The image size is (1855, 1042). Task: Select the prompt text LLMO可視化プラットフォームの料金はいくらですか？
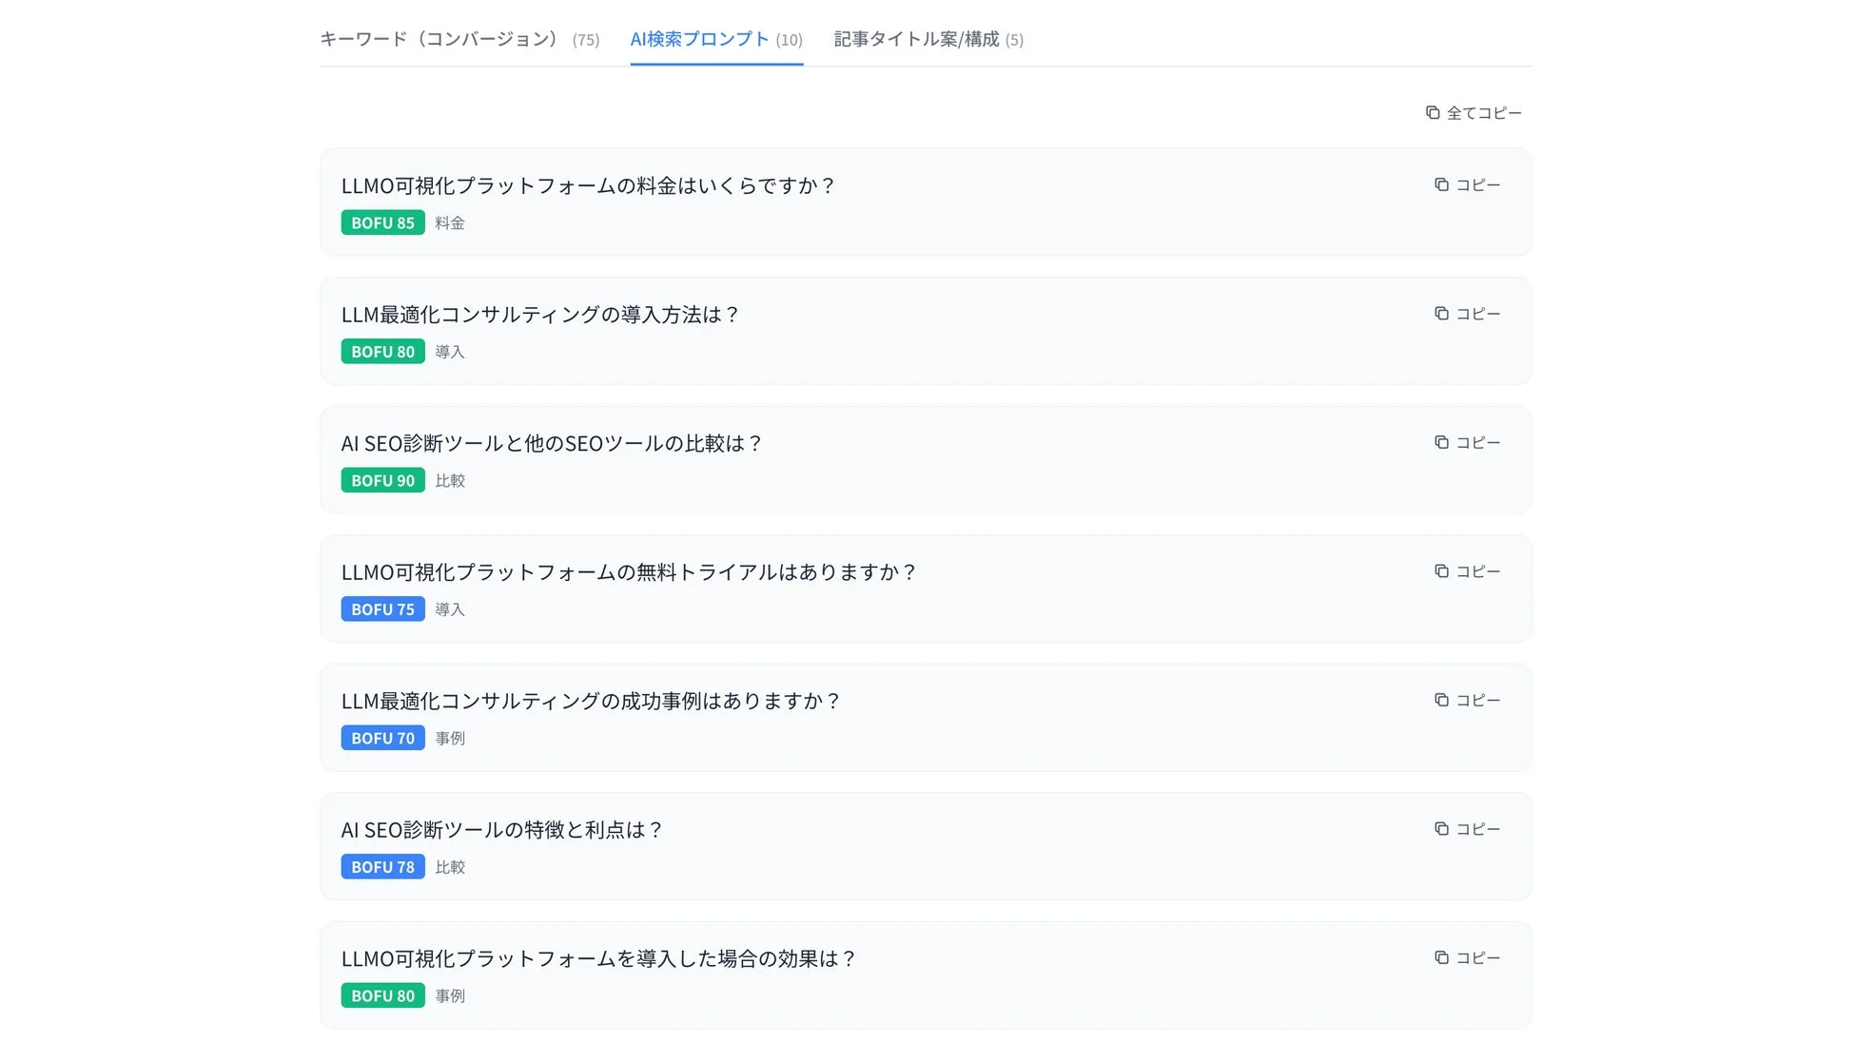pos(590,185)
